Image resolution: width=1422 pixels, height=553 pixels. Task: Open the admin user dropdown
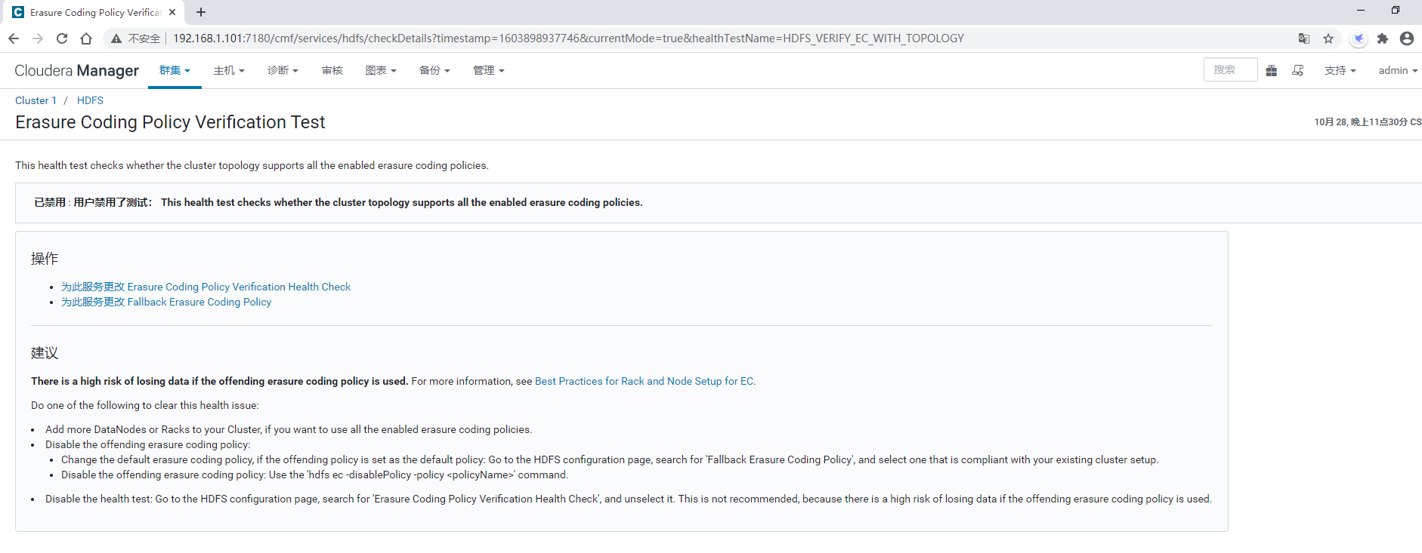pyautogui.click(x=1398, y=70)
